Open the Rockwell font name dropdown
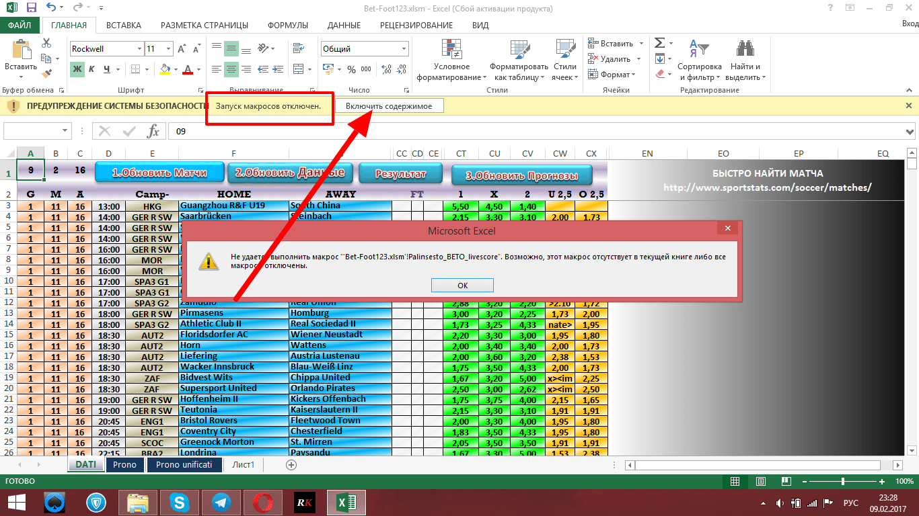 point(139,49)
